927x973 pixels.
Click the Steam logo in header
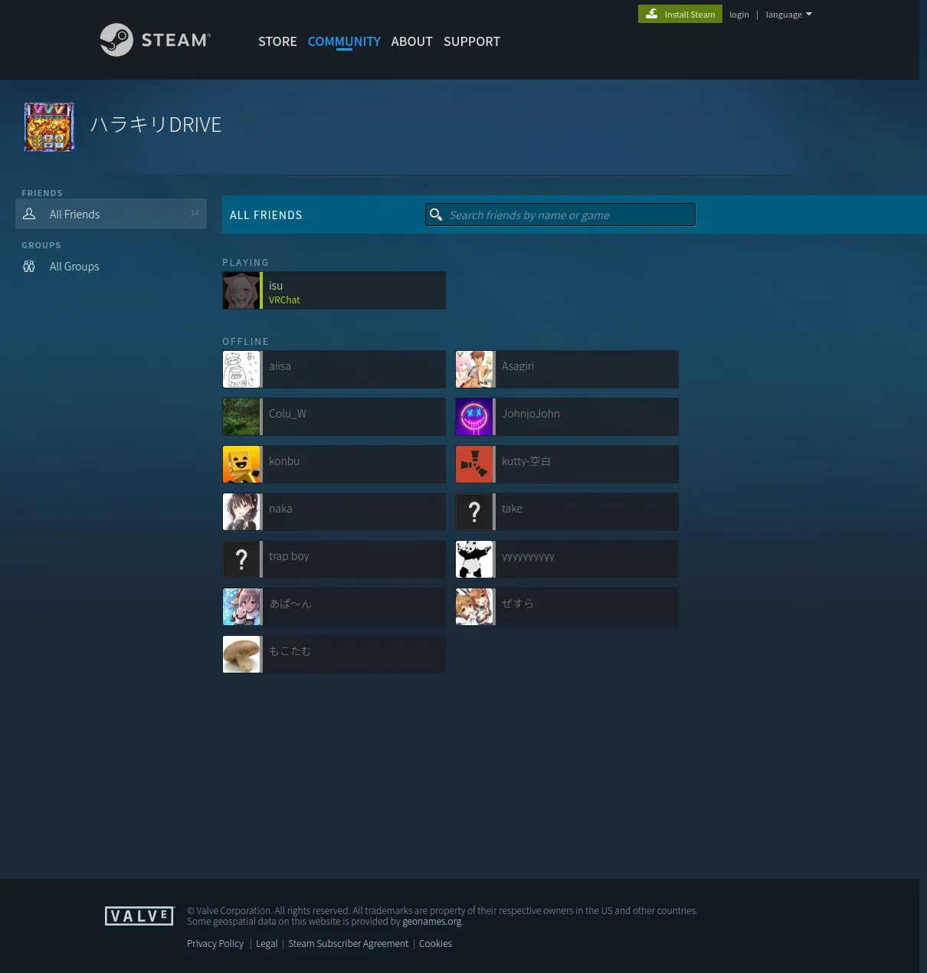(155, 40)
